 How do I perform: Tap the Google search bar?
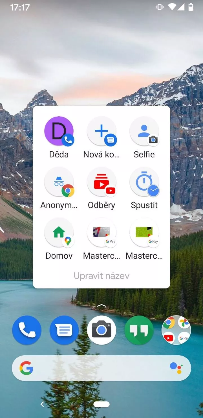coord(96,368)
